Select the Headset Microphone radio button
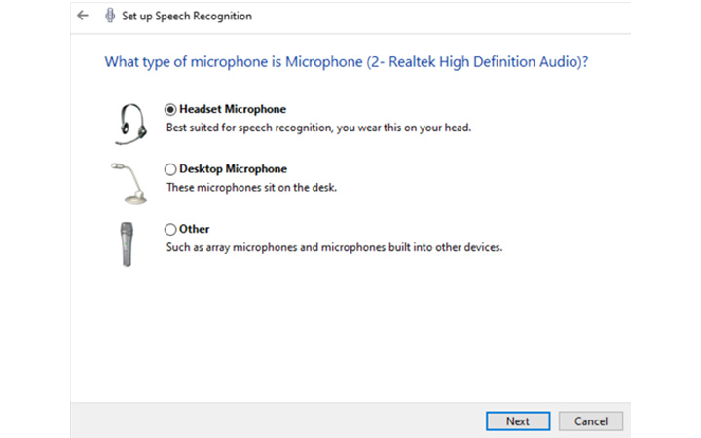This screenshot has height=438, width=701. pyautogui.click(x=169, y=109)
